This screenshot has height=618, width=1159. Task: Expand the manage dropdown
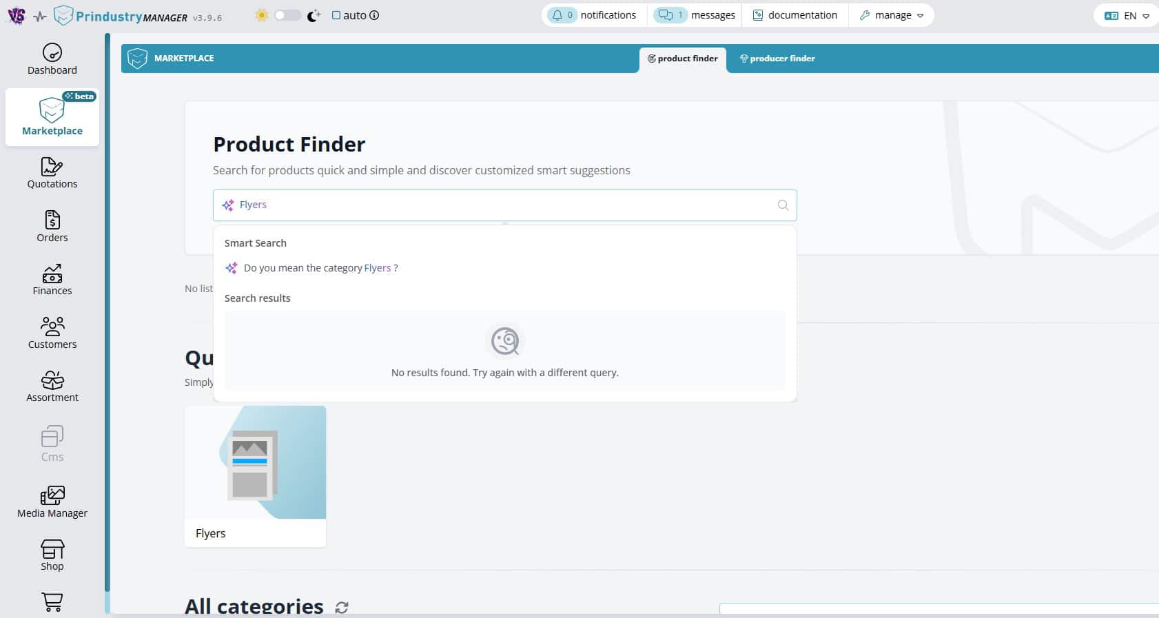pyautogui.click(x=892, y=15)
